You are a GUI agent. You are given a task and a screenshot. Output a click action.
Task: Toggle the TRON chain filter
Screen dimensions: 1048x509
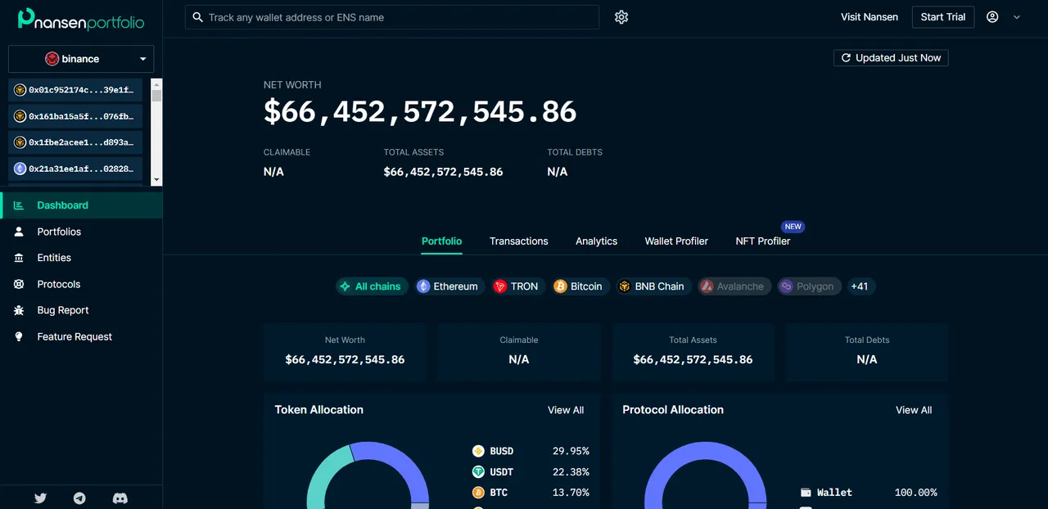[x=517, y=286]
